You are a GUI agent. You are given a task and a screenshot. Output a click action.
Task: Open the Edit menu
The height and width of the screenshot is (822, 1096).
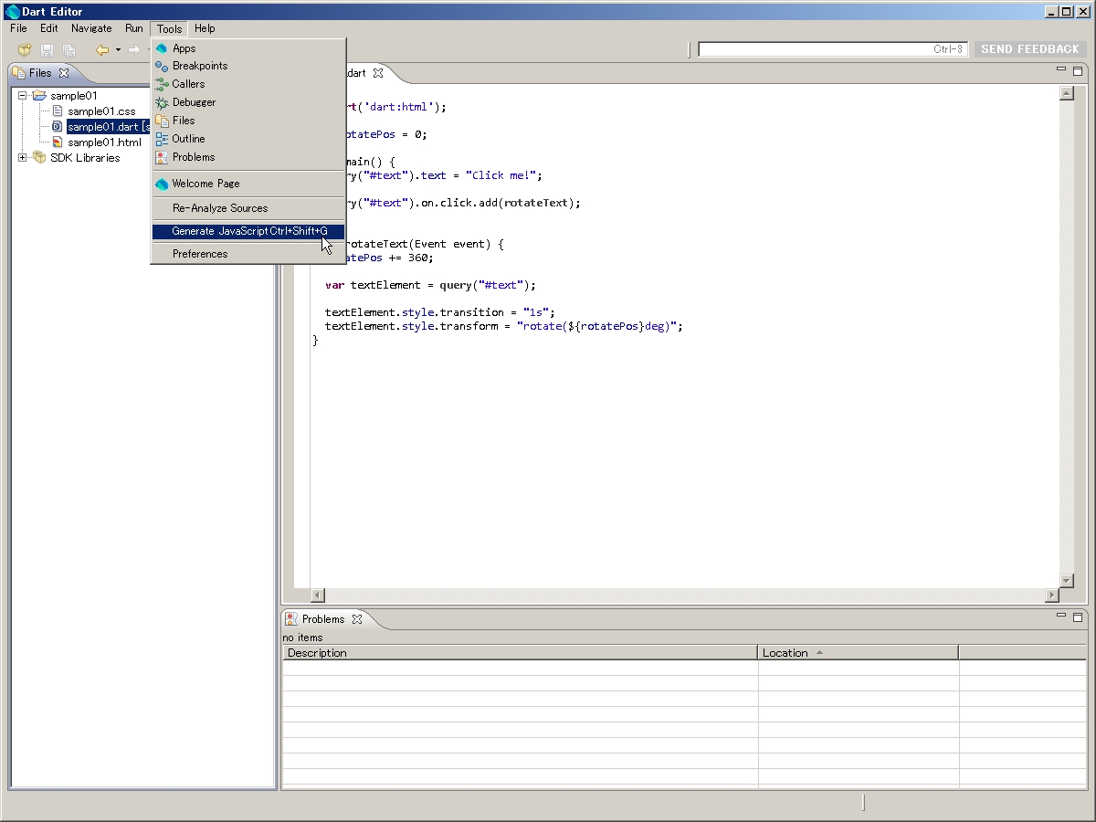pyautogui.click(x=49, y=28)
